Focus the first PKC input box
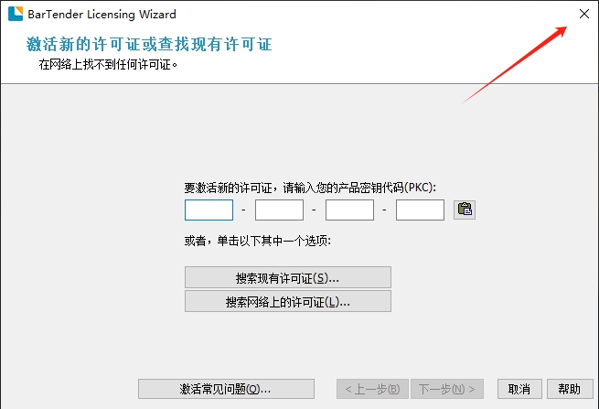Screen dimensions: 599x409 pos(209,210)
